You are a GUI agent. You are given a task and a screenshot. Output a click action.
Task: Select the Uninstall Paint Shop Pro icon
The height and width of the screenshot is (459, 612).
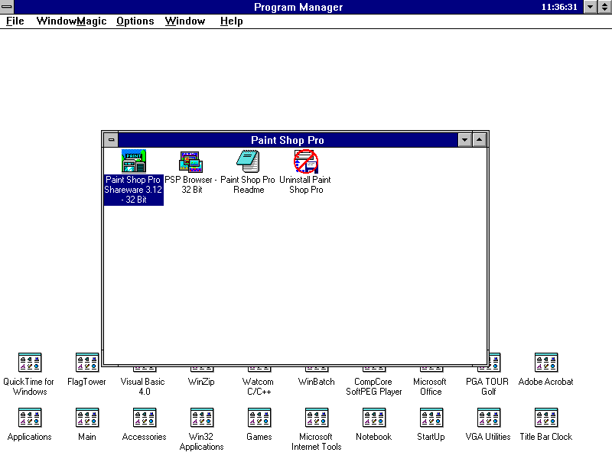(305, 161)
